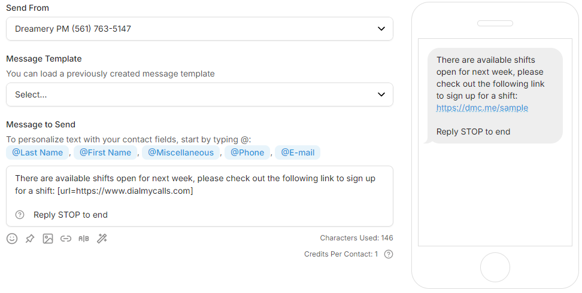
Task: Click the dmc.me/sample link in preview
Action: [x=482, y=108]
